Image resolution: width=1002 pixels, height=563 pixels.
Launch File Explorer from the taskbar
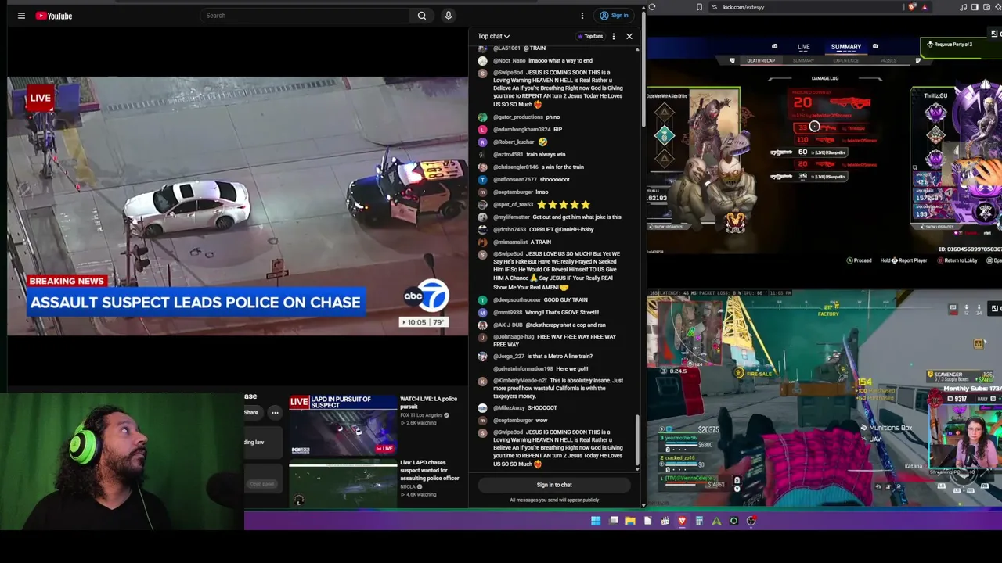click(x=630, y=521)
